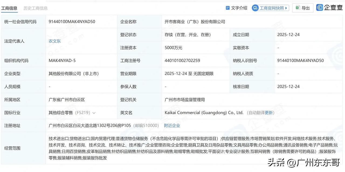This screenshot has width=345, height=172.
Task: Open 附近企业 link
Action: tap(172, 126)
